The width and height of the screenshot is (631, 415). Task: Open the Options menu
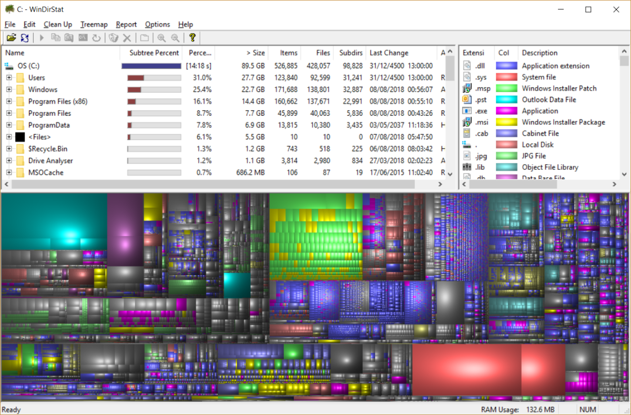pos(157,24)
